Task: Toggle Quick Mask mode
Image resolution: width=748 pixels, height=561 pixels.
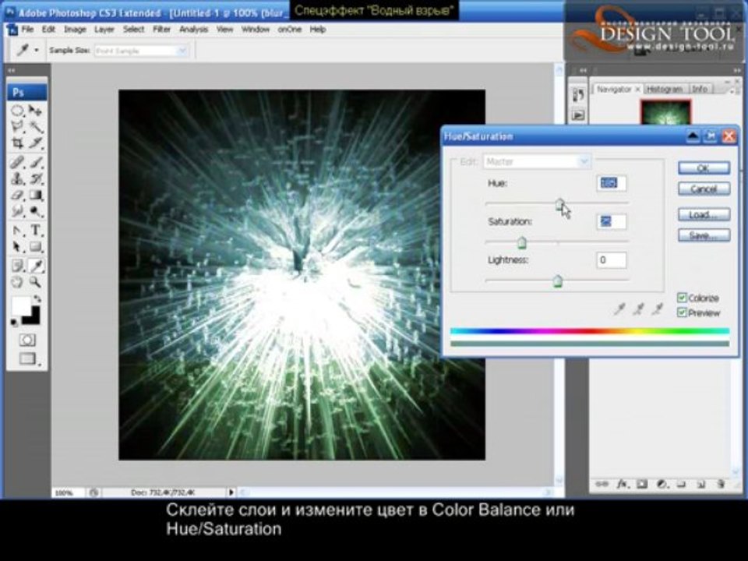Action: pyautogui.click(x=27, y=340)
